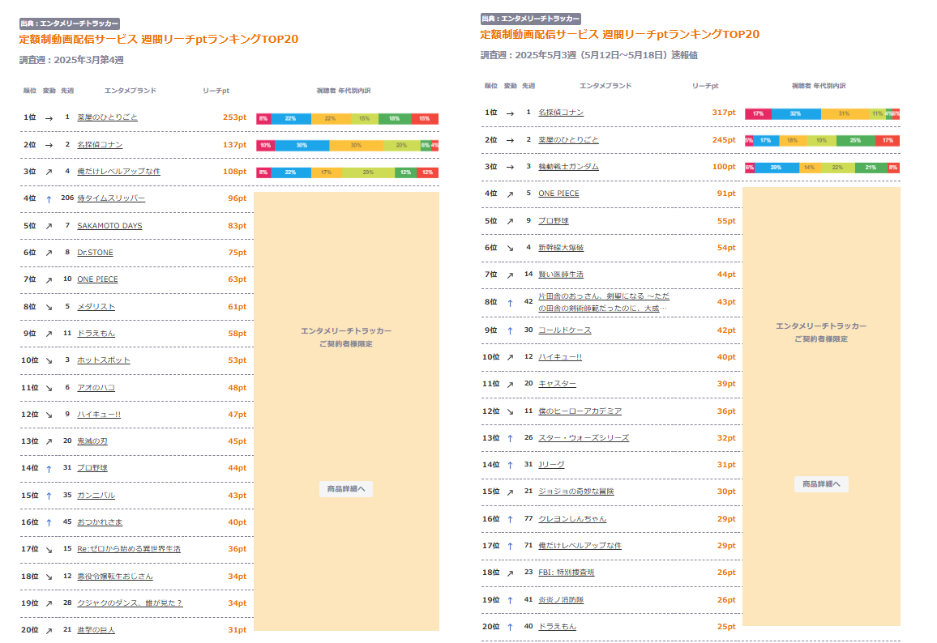The height and width of the screenshot is (643, 937).
Task: Open the SAKAMOTO DAYS title link
Action: point(109,226)
